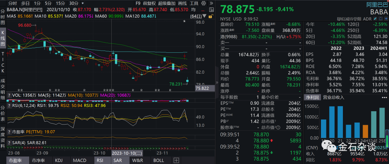Open the more timeframes dropdown arrow after 30分
Viewport: 389px width, 164px height.
(82, 4)
